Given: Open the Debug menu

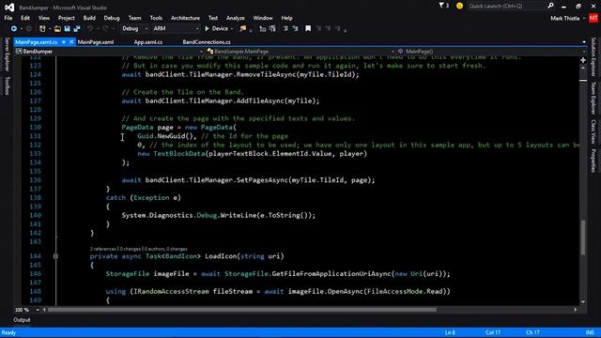Looking at the screenshot, I should 112,18.
